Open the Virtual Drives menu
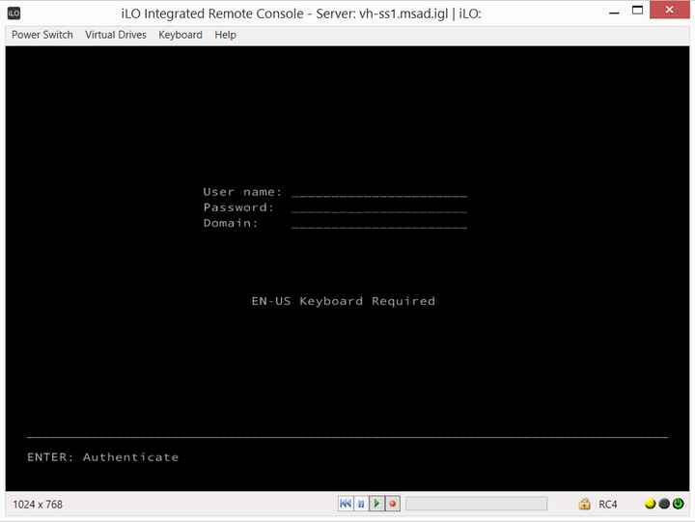695x522 pixels. (116, 35)
